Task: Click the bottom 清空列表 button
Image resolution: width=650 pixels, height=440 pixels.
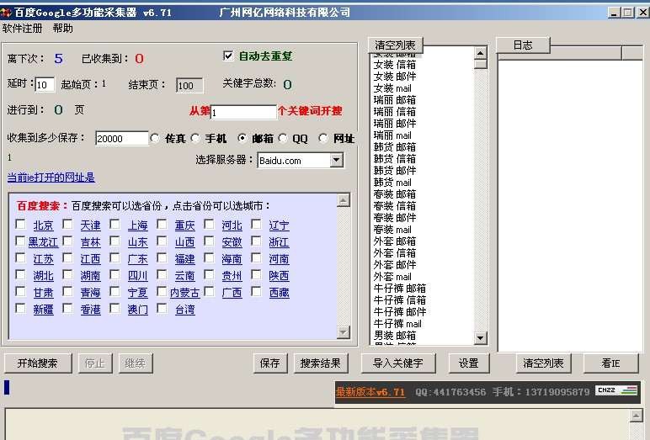Action: tap(543, 363)
